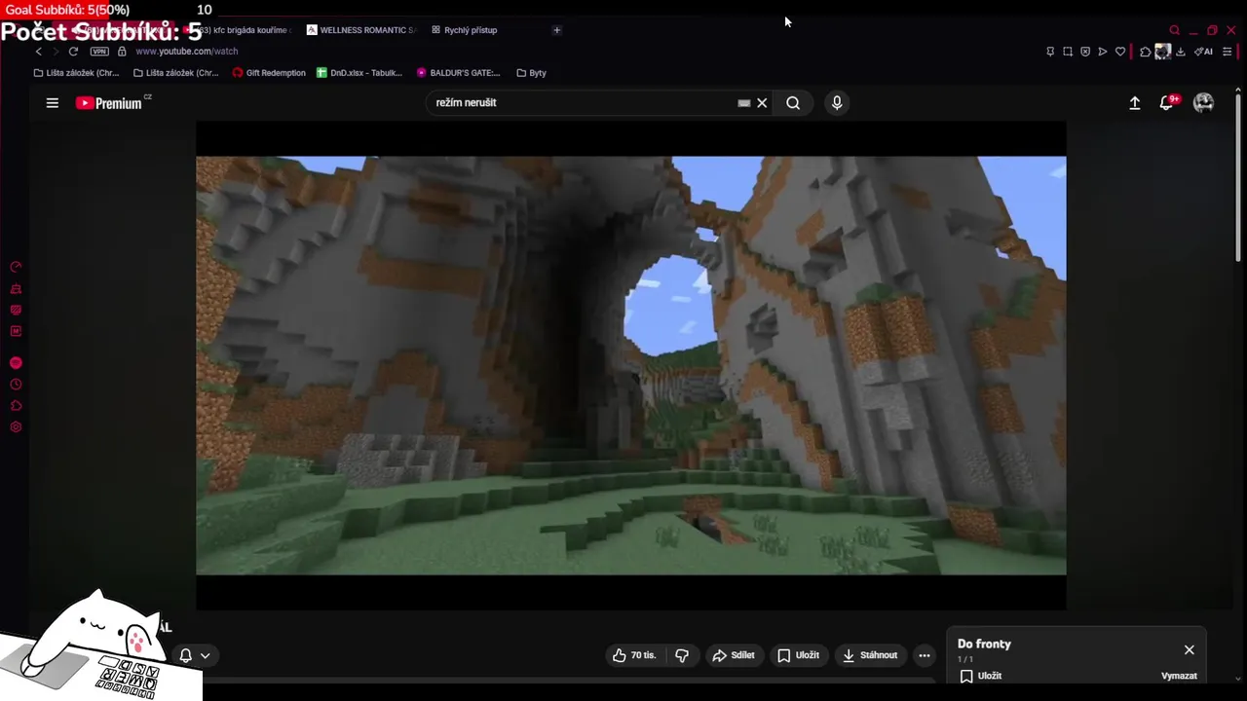Screen dimensions: 1247x701
Task: Take a snapshot with the capture icon
Action: (1068, 52)
